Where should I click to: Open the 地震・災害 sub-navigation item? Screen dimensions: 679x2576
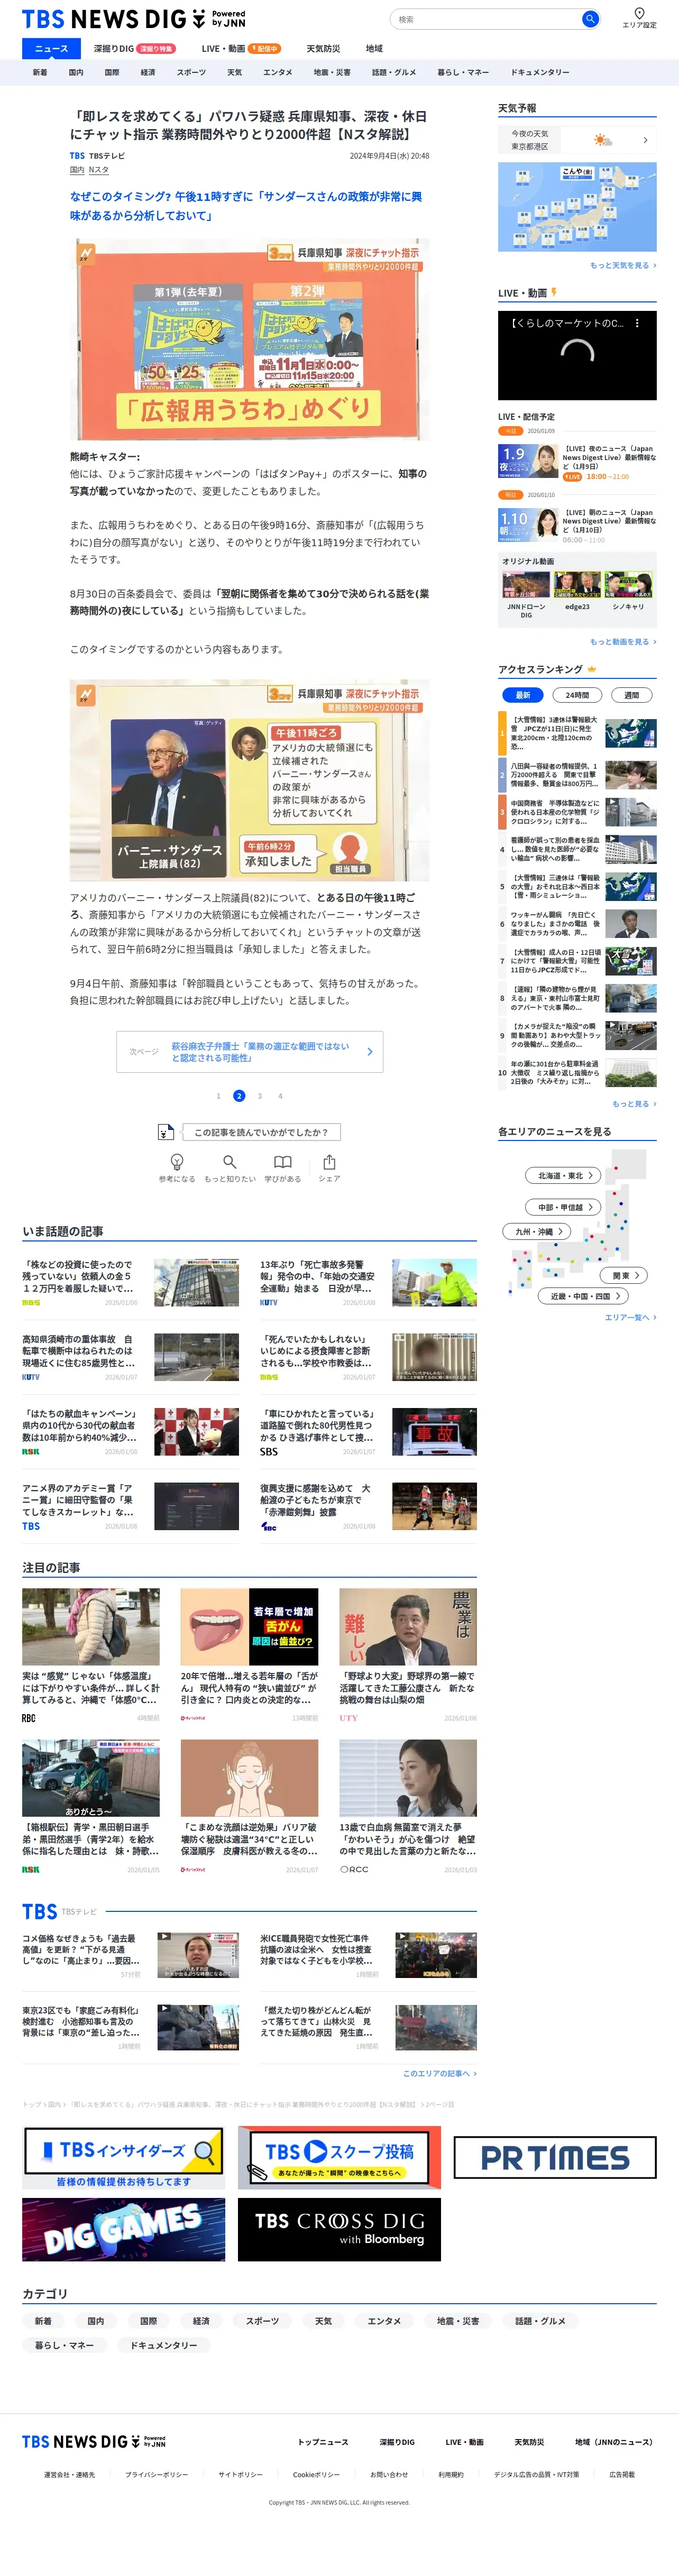click(332, 72)
